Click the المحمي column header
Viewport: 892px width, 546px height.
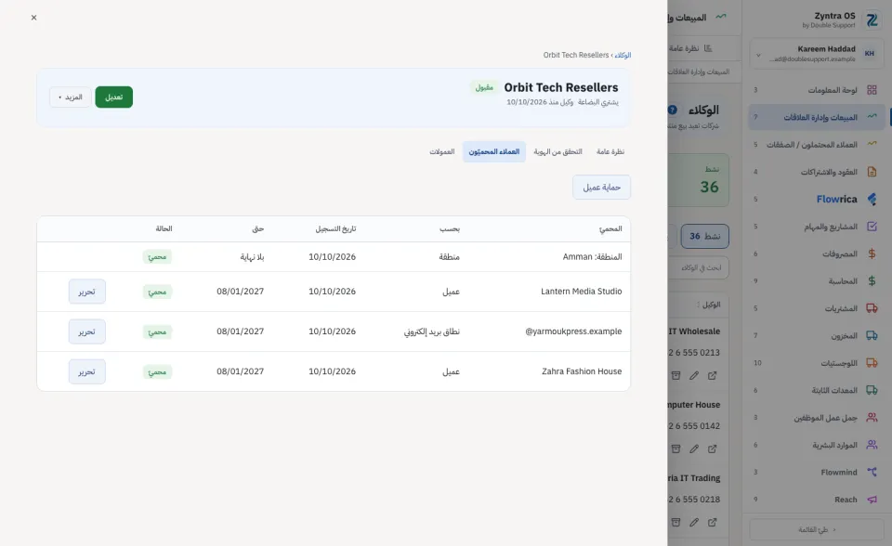(610, 228)
